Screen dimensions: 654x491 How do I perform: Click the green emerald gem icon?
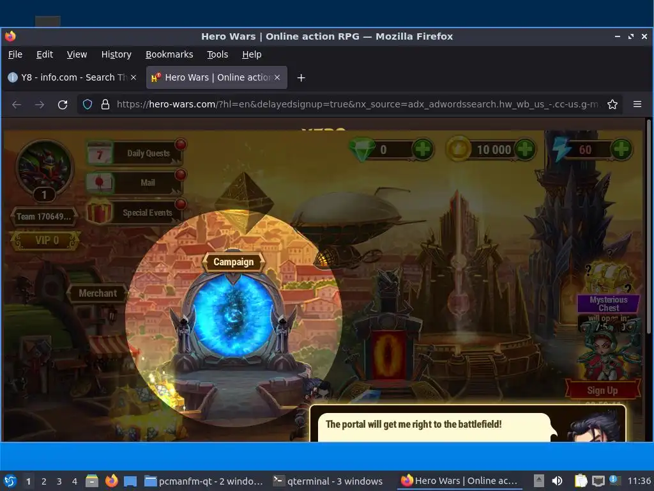tap(361, 150)
